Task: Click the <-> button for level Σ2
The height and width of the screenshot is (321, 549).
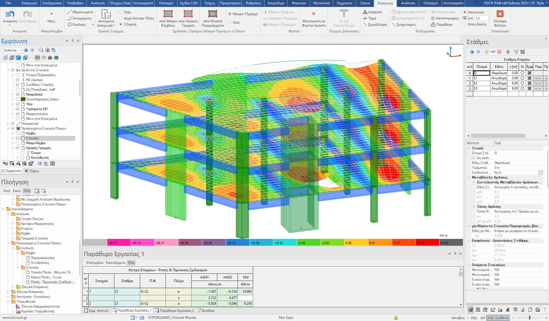Action: click(x=538, y=83)
